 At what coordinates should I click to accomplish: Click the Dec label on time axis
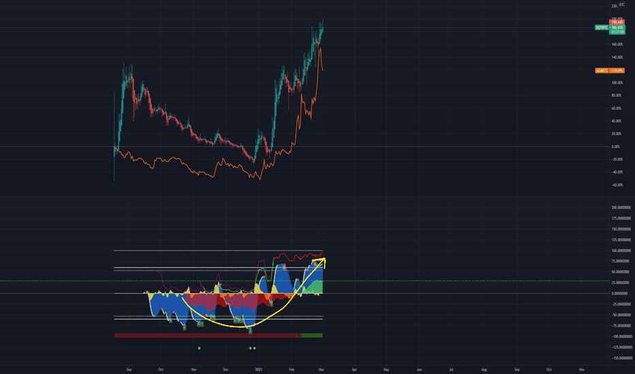coord(226,369)
